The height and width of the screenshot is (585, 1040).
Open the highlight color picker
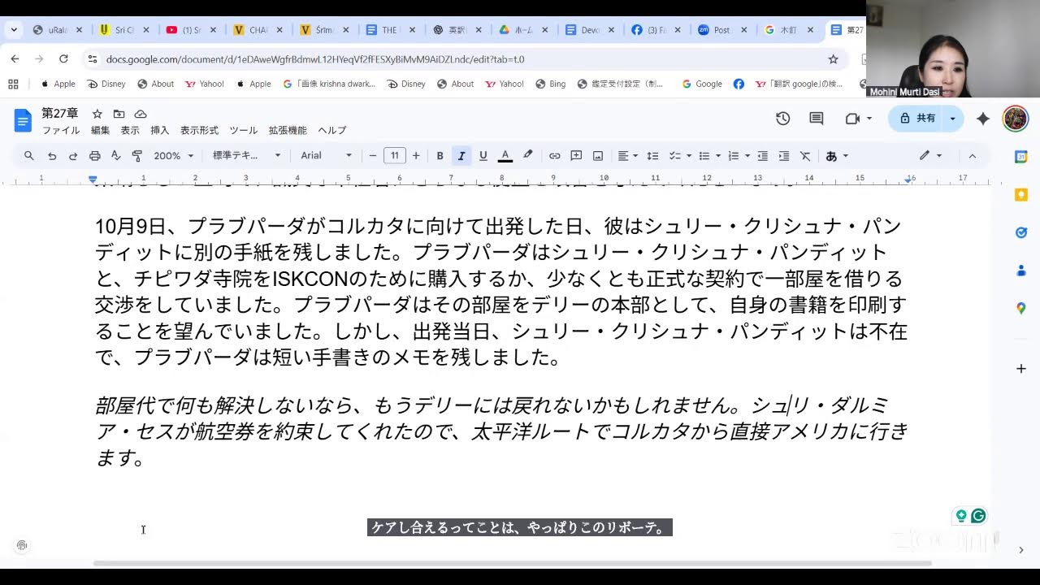point(527,156)
